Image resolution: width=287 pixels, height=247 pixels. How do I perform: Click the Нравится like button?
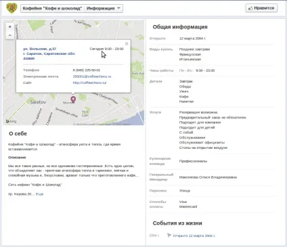pyautogui.click(x=261, y=8)
